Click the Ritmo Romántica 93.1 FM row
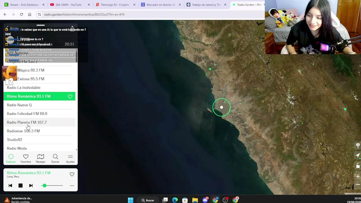 click(x=39, y=96)
